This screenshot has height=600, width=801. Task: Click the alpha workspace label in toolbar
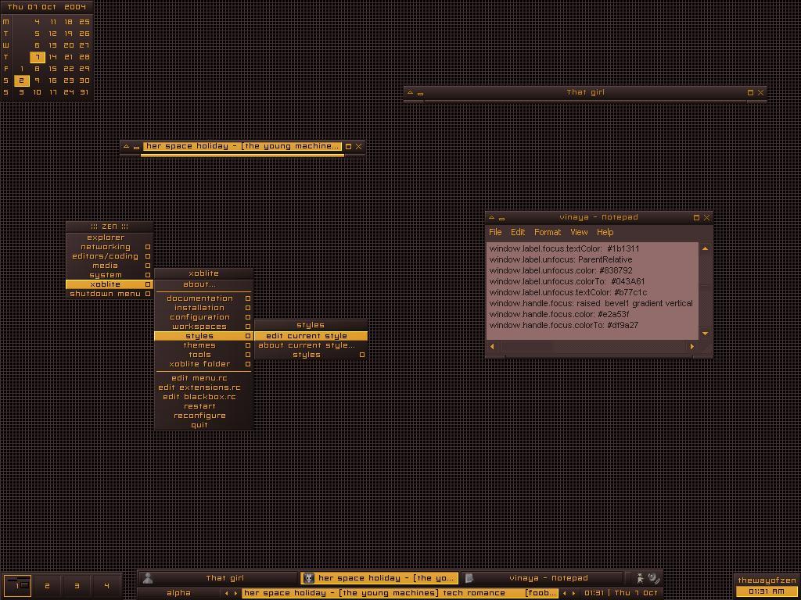pyautogui.click(x=178, y=594)
